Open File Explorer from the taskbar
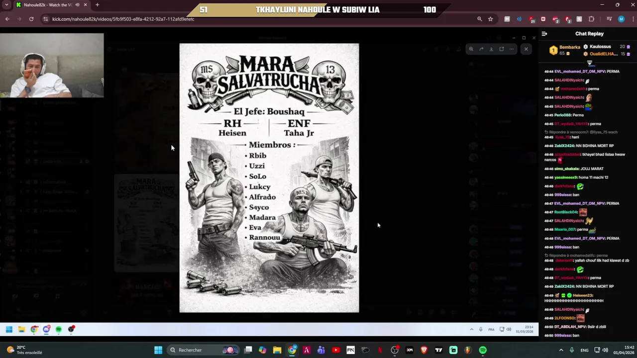The height and width of the screenshot is (358, 637). 277,350
